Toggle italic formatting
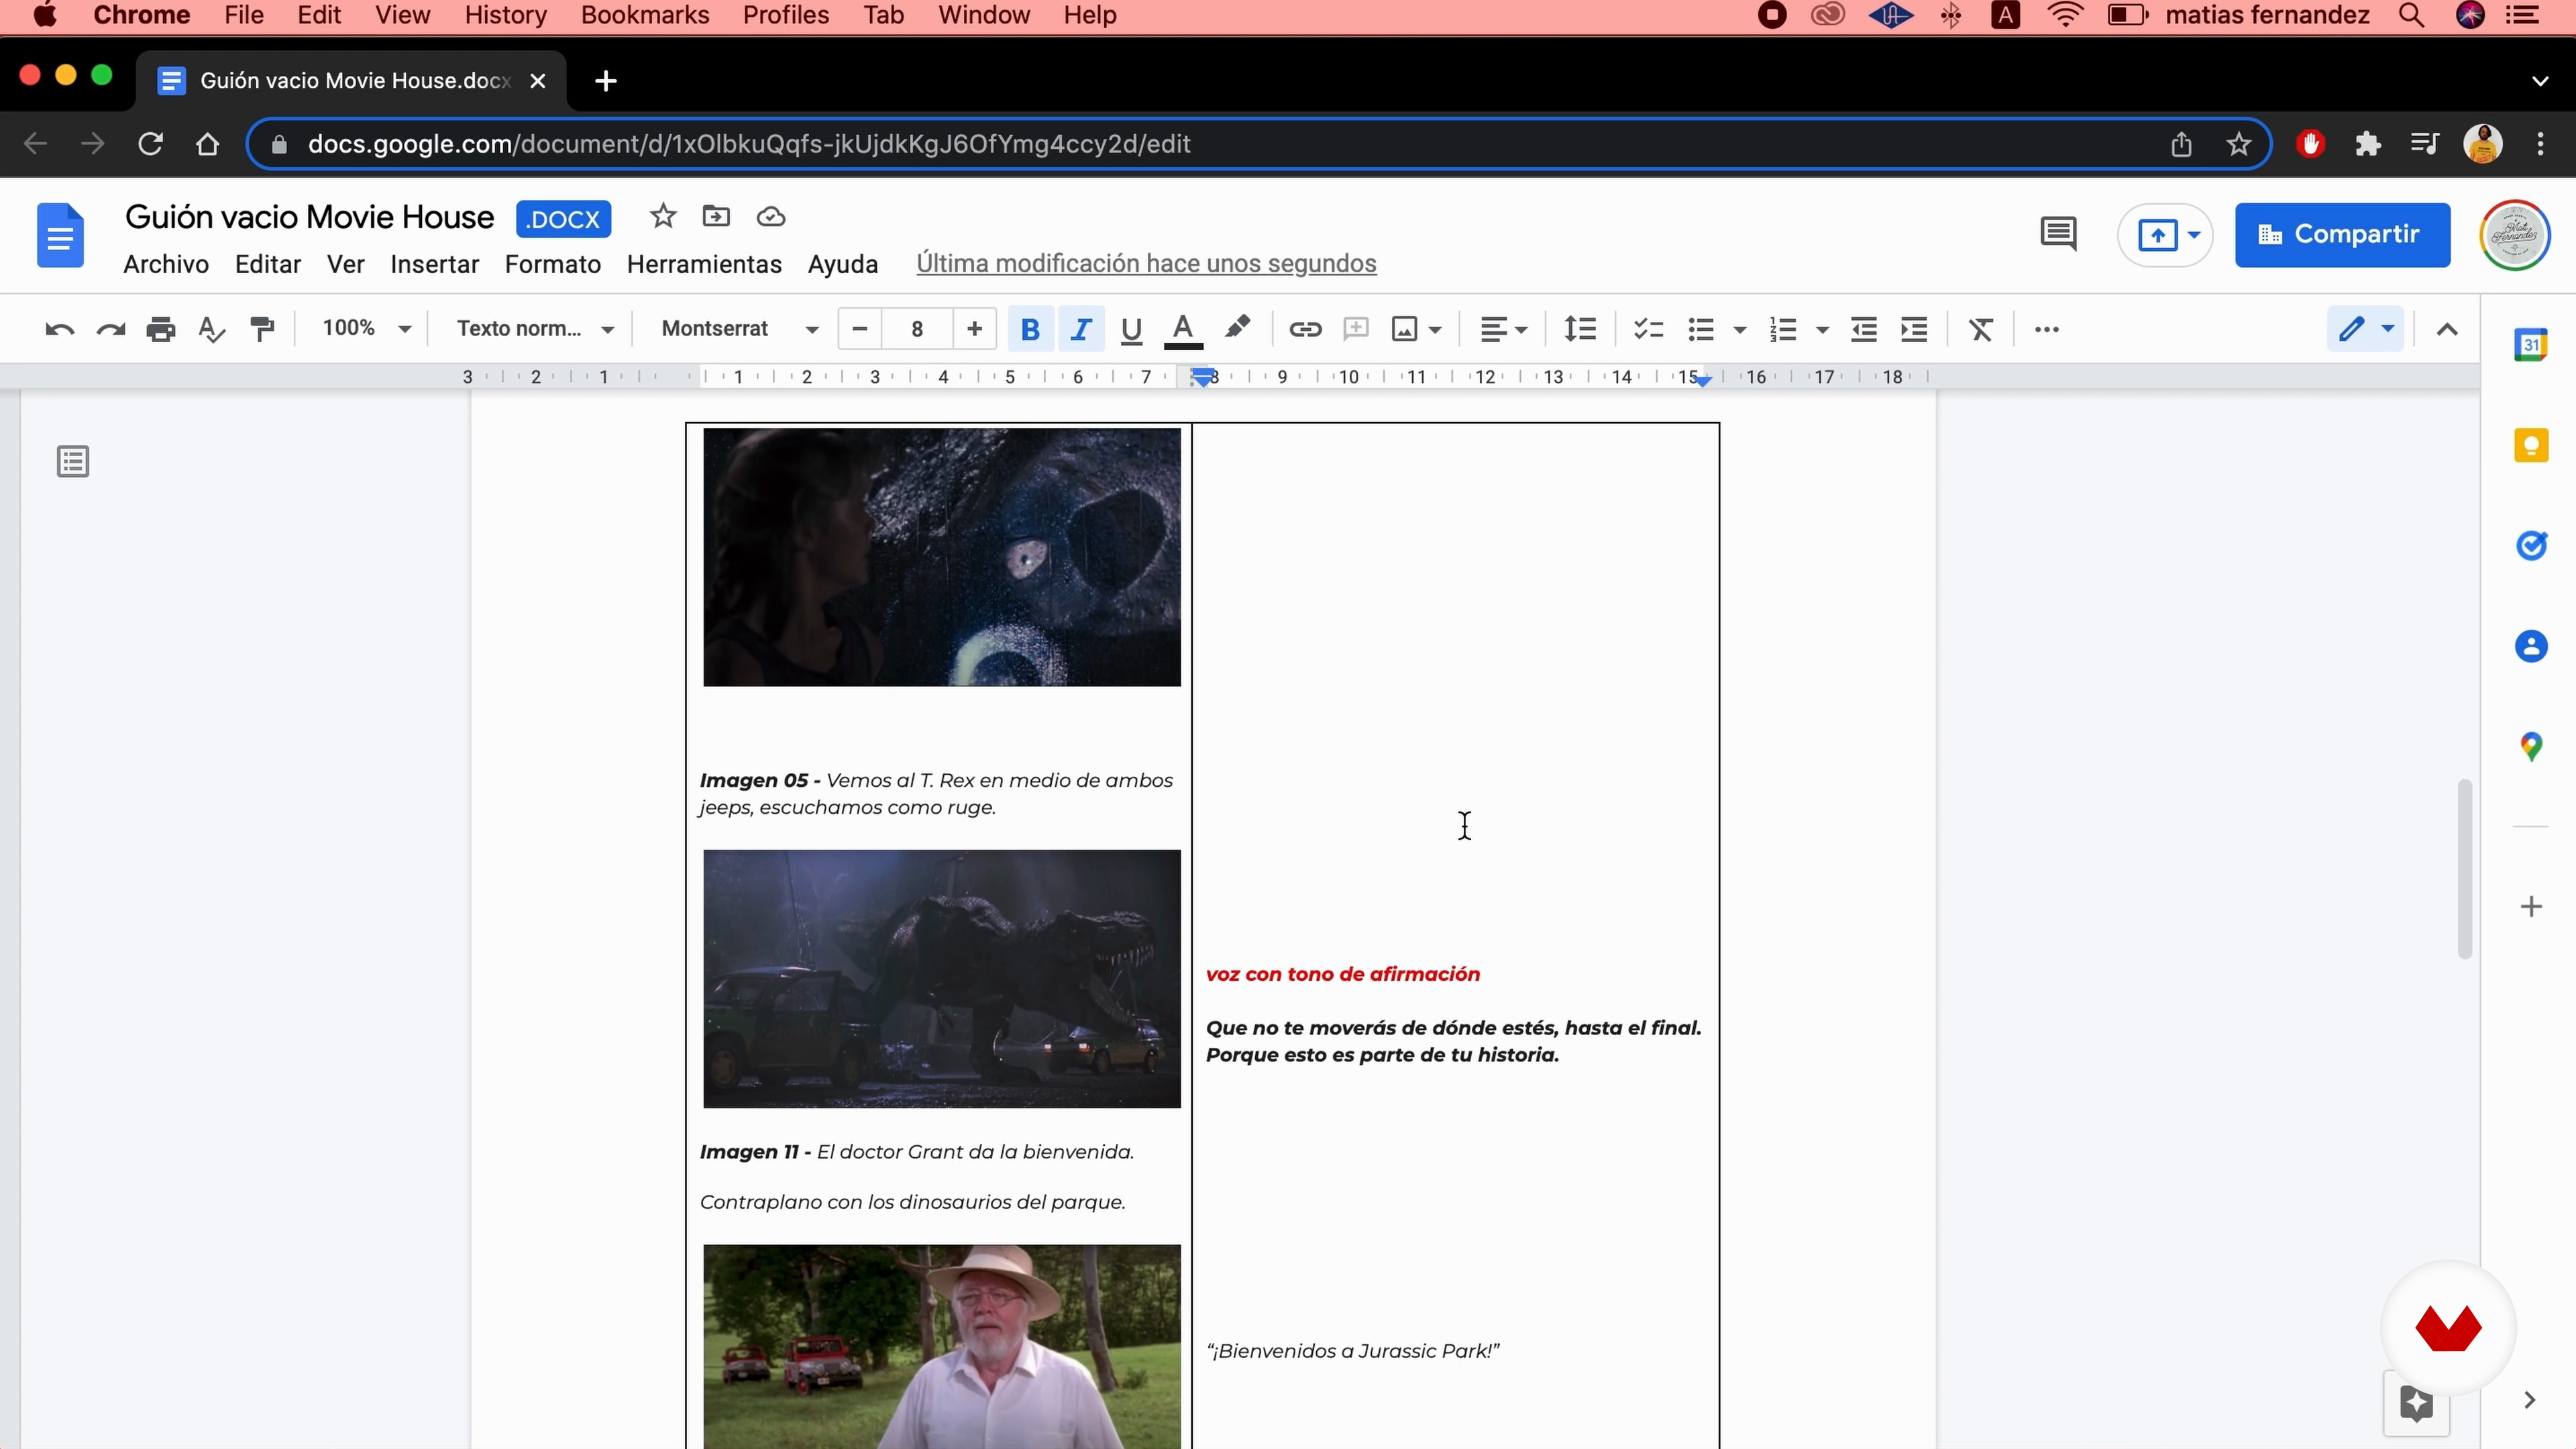Image resolution: width=2576 pixels, height=1449 pixels. 1081,329
